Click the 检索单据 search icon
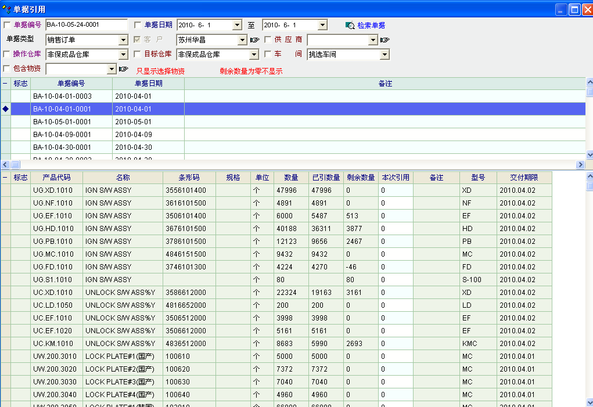Viewport: 593px width, 407px height. 350,26
